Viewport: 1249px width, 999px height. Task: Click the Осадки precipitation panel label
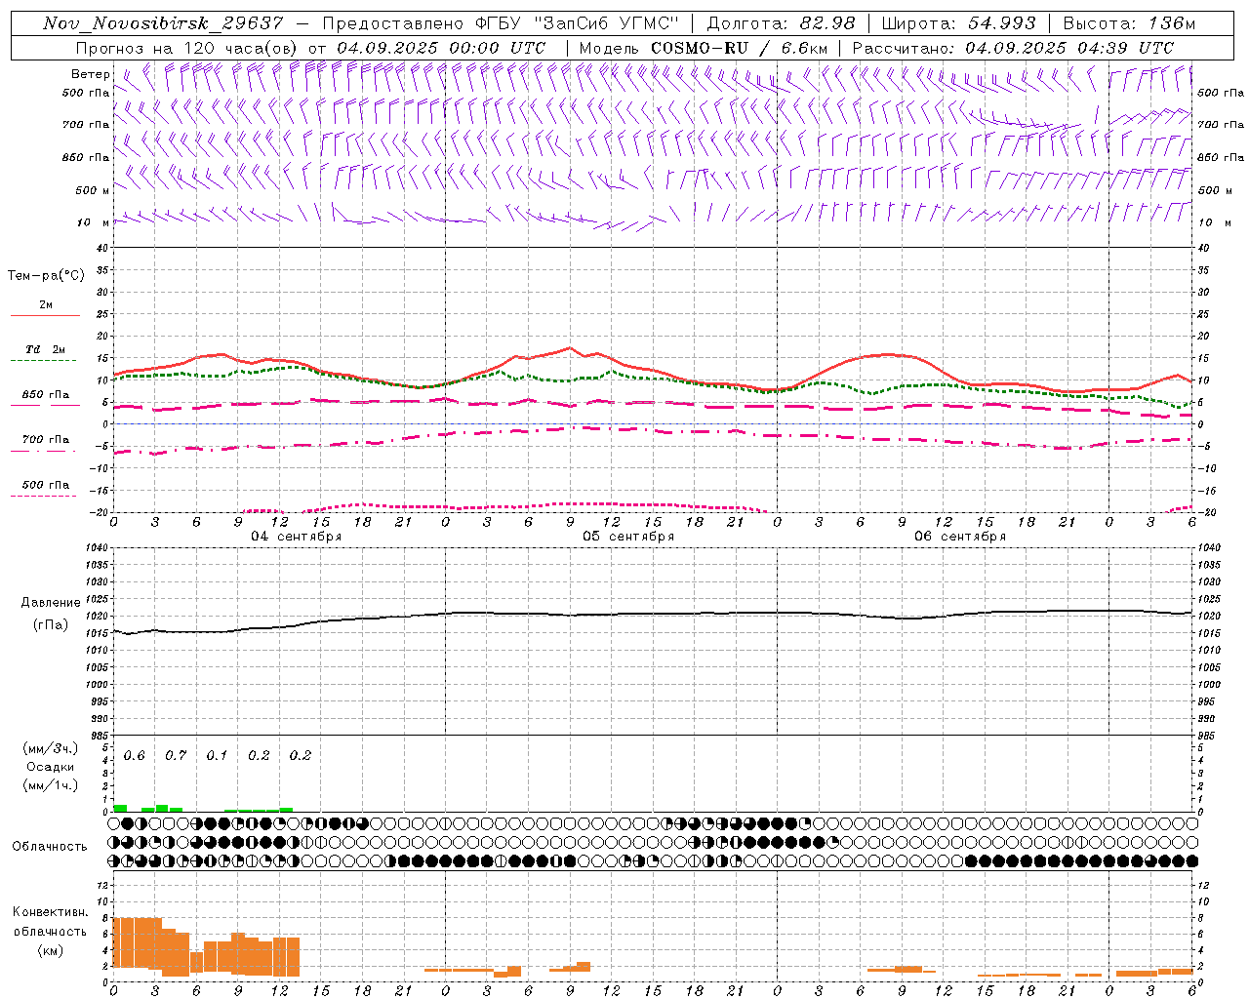50,767
